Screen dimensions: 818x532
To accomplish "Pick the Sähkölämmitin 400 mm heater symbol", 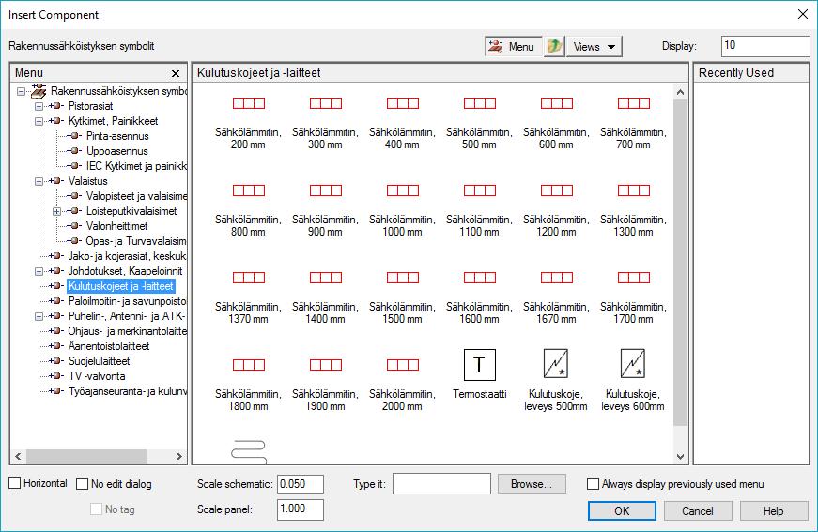I will tap(403, 103).
